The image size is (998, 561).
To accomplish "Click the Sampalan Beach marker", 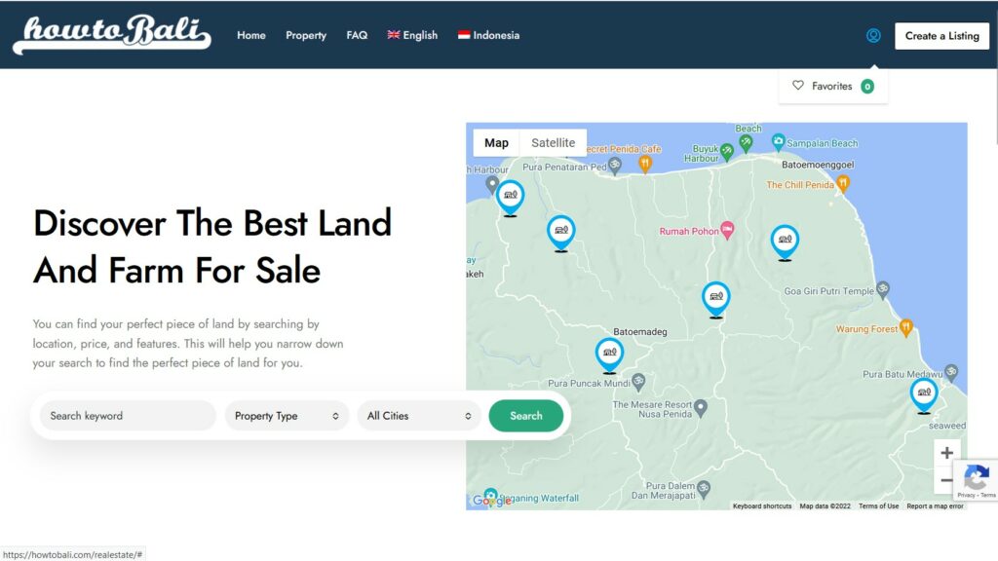I will (x=778, y=142).
